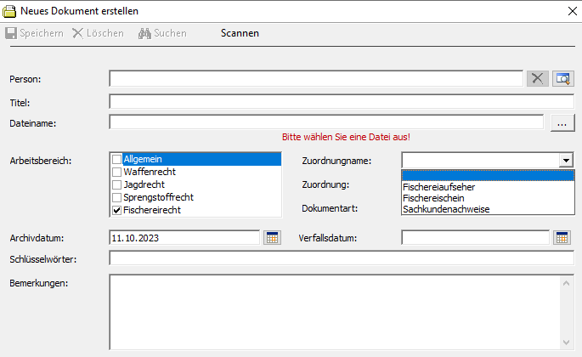Click the Löschen delete toolbar button
Image resolution: width=582 pixels, height=357 pixels.
coord(98,33)
